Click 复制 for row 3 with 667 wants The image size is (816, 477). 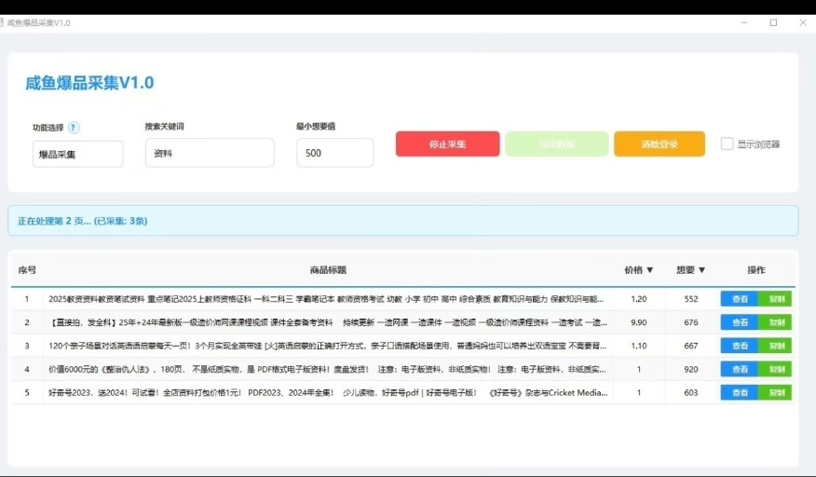coord(775,346)
